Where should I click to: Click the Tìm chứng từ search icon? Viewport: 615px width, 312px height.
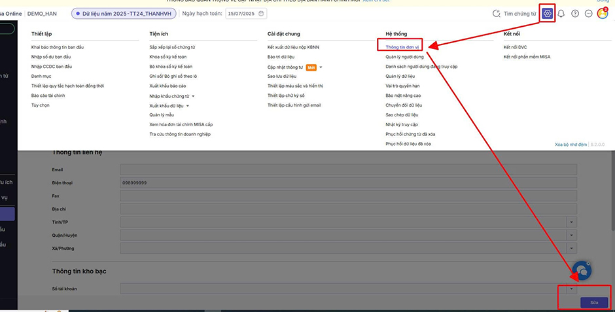click(497, 13)
